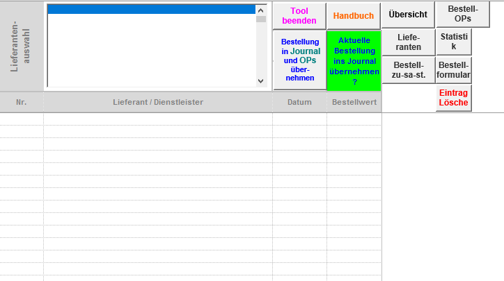Screen dimensions: 504x281
Task: Select the first empty cell under Lieferant / Dienstleister
Action: tap(158, 119)
